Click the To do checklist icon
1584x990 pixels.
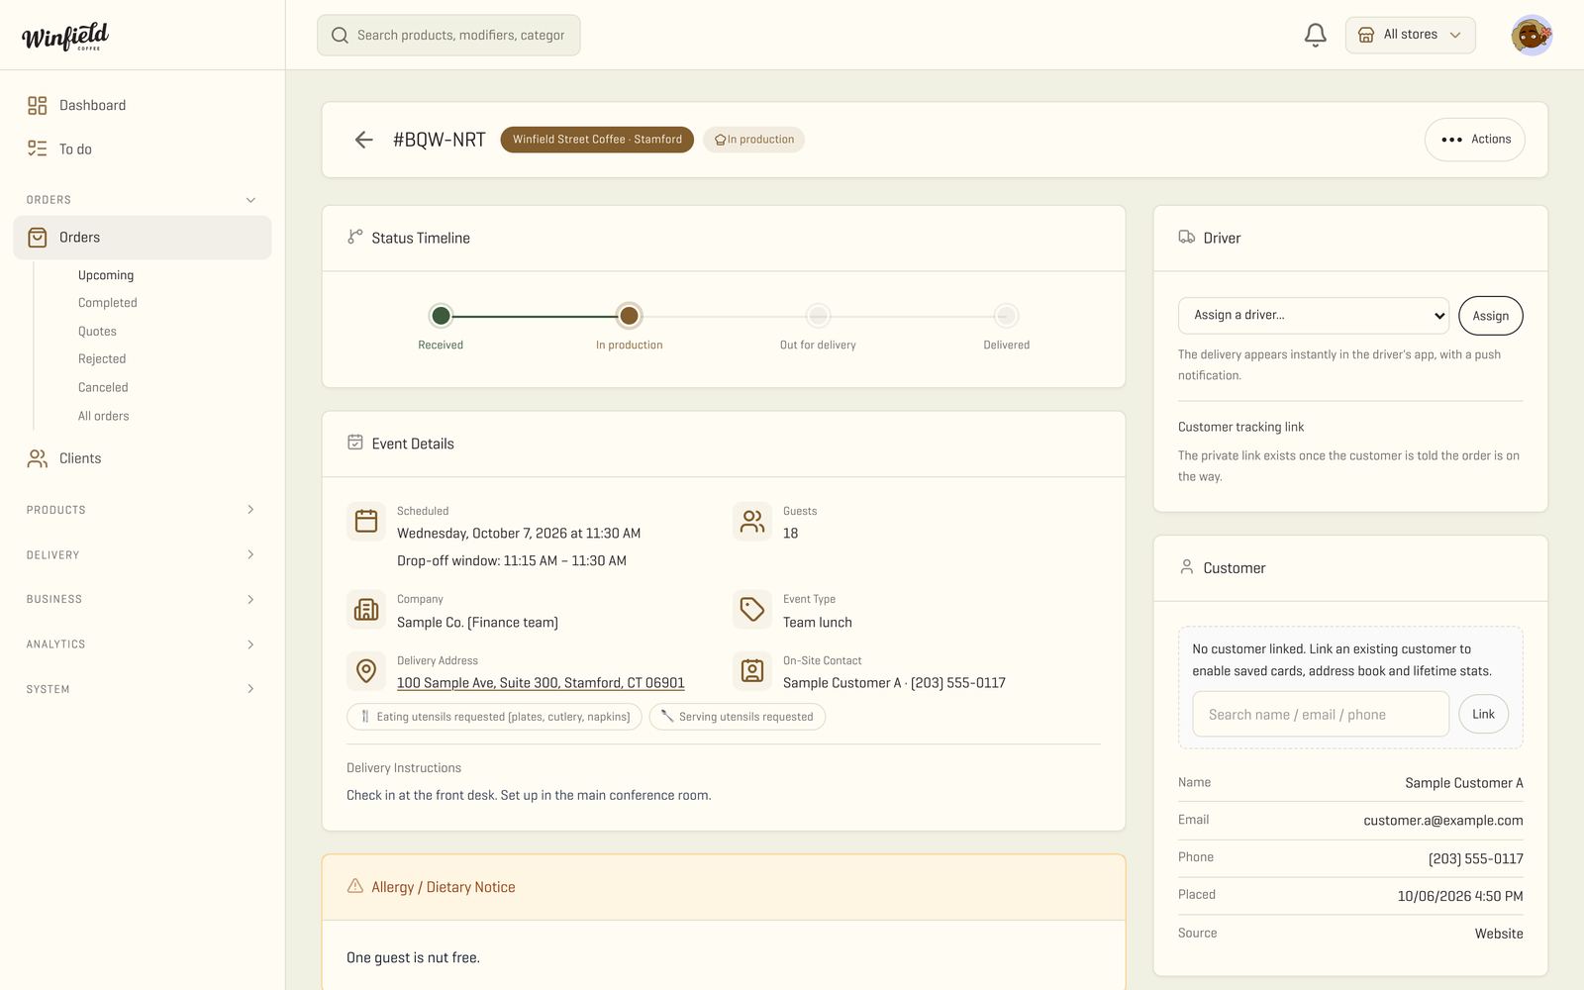click(x=38, y=148)
